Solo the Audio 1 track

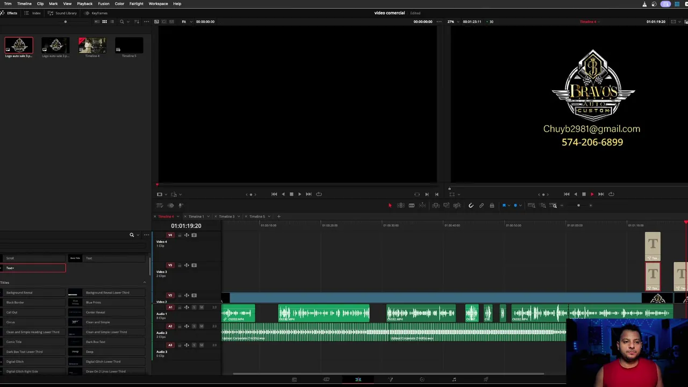194,307
